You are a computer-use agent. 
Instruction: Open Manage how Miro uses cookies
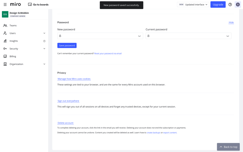(74, 79)
